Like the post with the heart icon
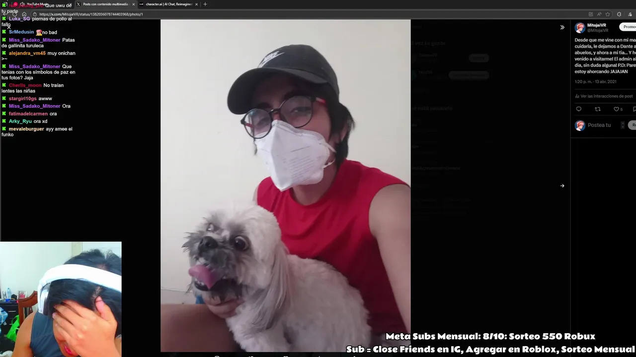 point(616,109)
